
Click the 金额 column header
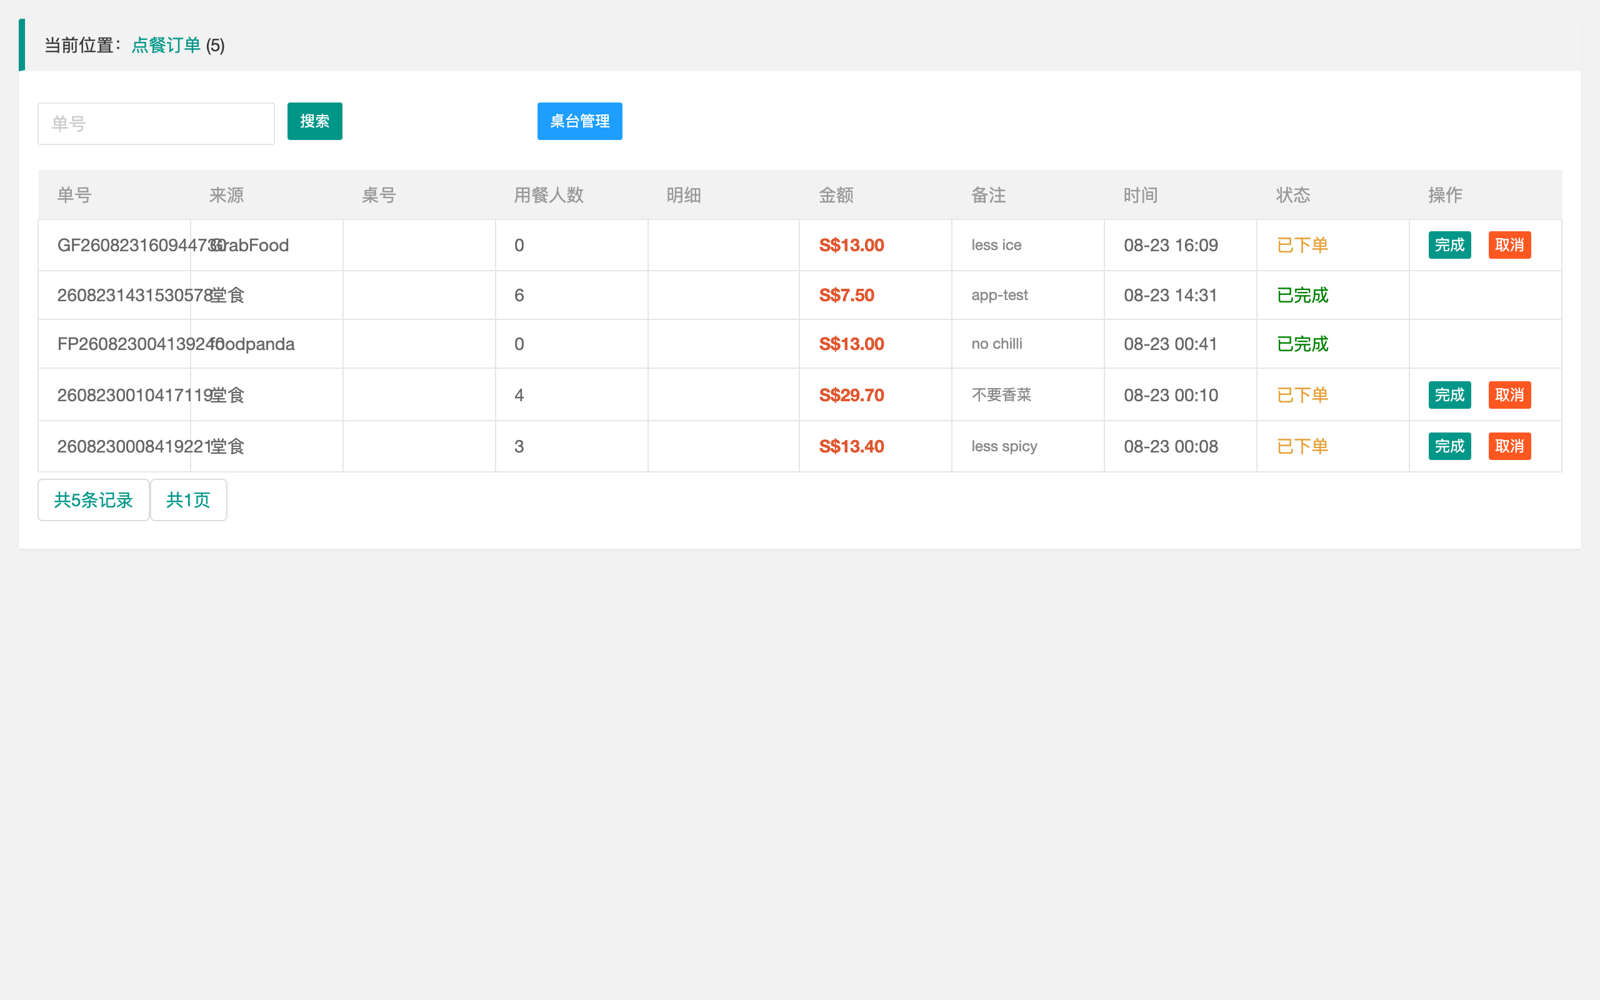click(x=836, y=195)
